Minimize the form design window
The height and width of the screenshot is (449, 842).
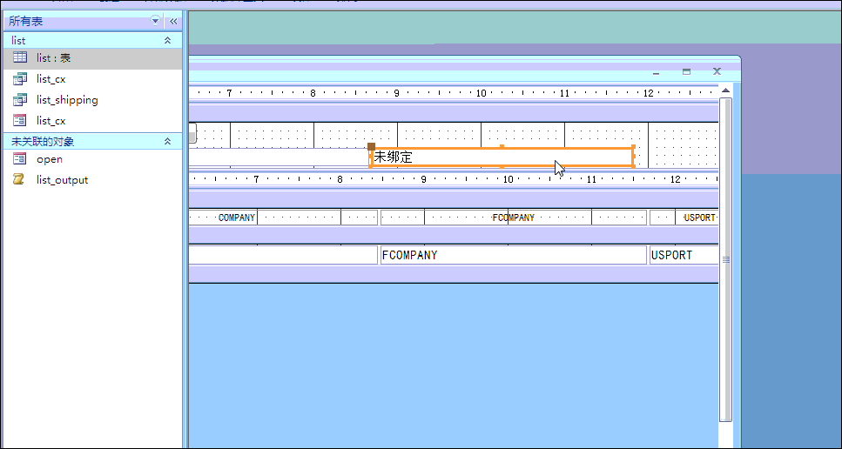657,71
